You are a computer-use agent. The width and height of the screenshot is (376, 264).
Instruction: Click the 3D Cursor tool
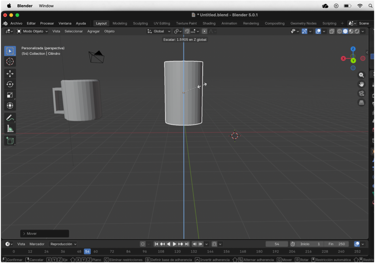10,62
